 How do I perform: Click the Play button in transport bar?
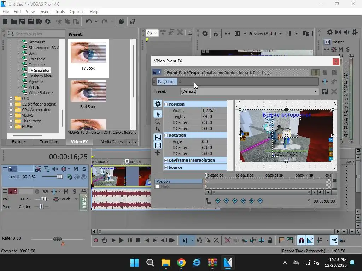[121, 241]
